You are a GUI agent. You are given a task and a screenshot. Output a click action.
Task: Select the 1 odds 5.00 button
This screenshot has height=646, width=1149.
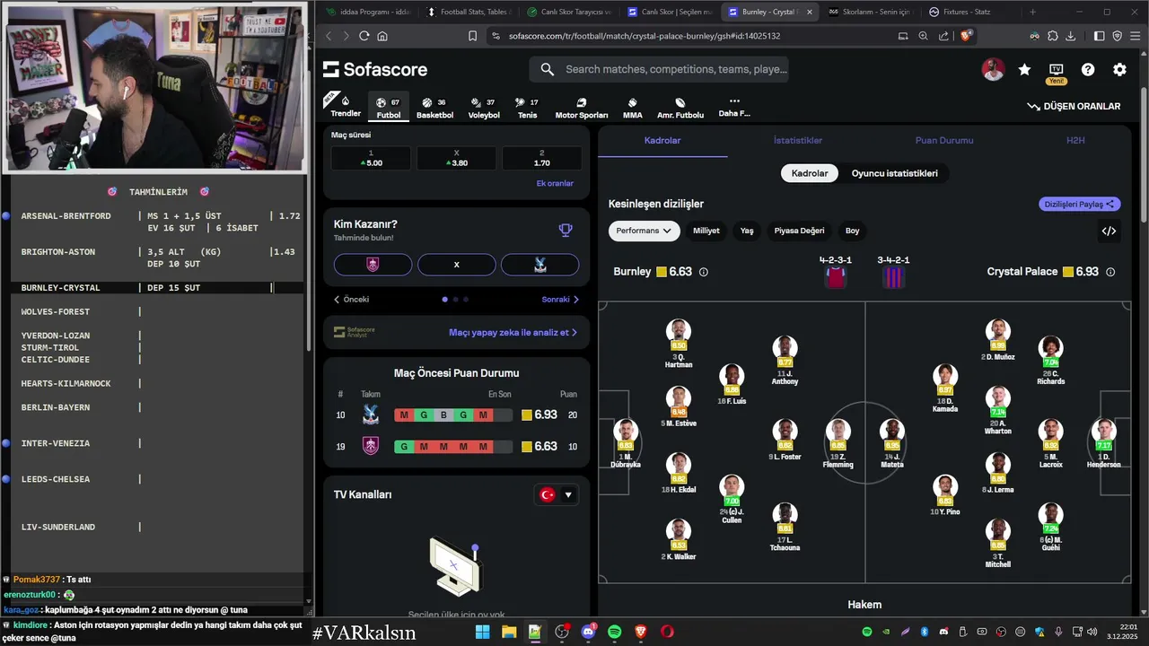click(x=371, y=159)
